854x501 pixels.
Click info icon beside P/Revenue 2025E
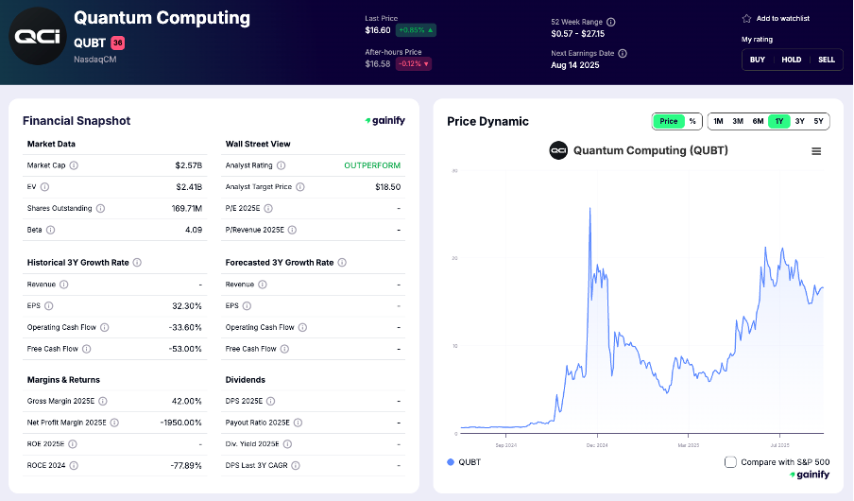[x=292, y=230]
